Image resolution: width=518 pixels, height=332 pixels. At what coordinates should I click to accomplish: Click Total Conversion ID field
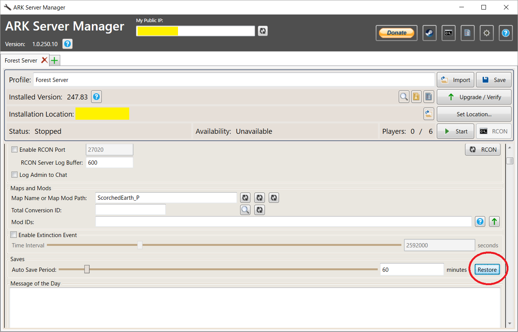point(130,210)
